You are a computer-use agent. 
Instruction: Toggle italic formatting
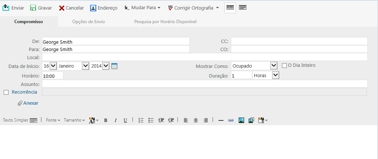(115, 120)
